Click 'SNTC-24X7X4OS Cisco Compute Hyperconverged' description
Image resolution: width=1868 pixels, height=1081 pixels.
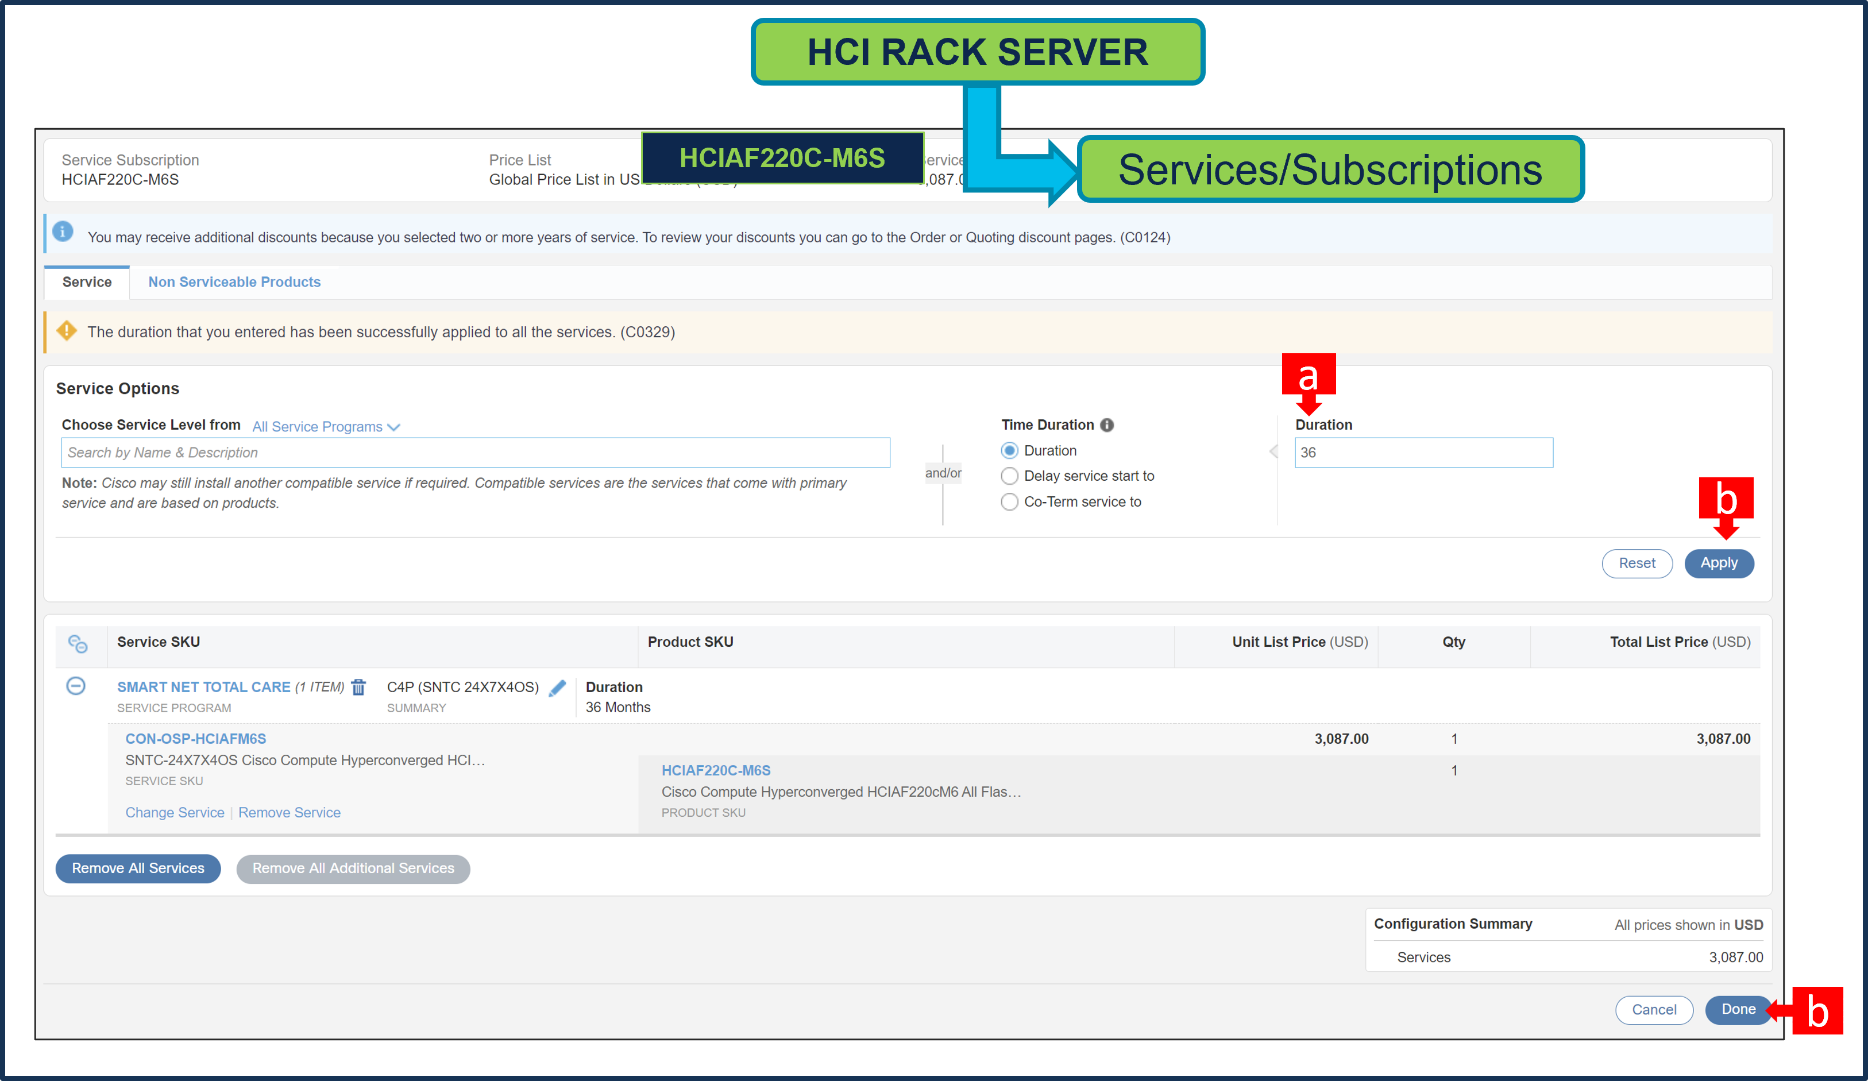(304, 760)
